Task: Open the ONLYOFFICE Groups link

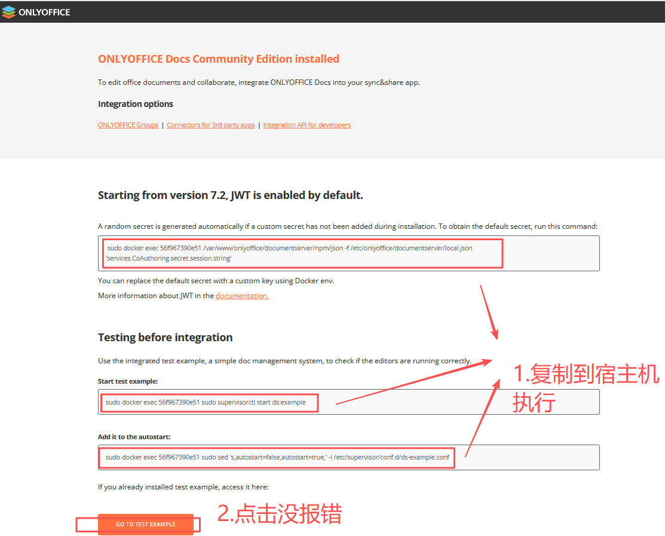Action: click(128, 125)
